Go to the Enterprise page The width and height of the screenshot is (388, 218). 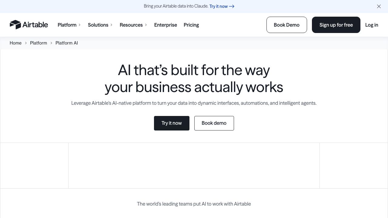(x=166, y=25)
